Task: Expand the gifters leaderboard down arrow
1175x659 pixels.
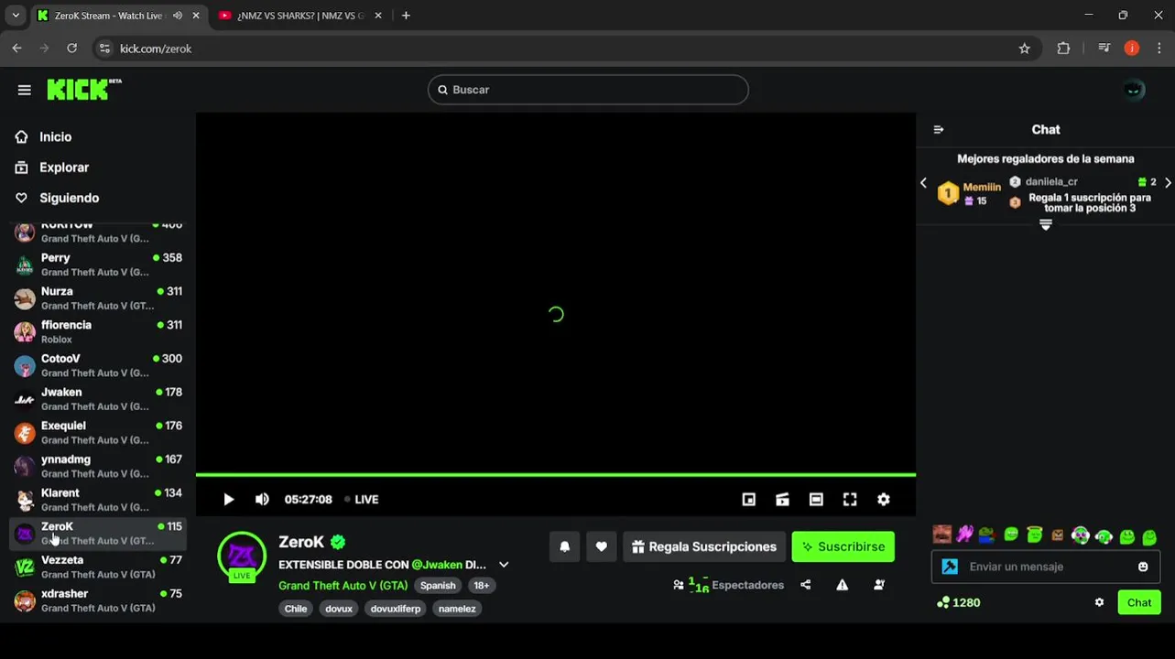Action: click(x=1046, y=224)
